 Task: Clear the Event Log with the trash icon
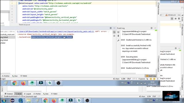click(118, 36)
